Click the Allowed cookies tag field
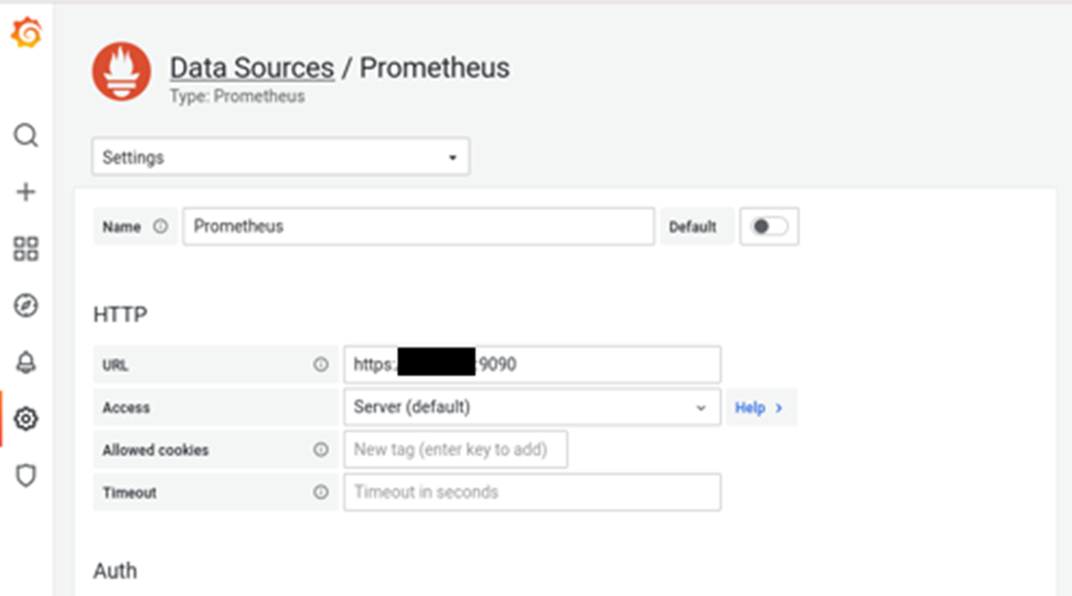The width and height of the screenshot is (1072, 596). click(455, 450)
